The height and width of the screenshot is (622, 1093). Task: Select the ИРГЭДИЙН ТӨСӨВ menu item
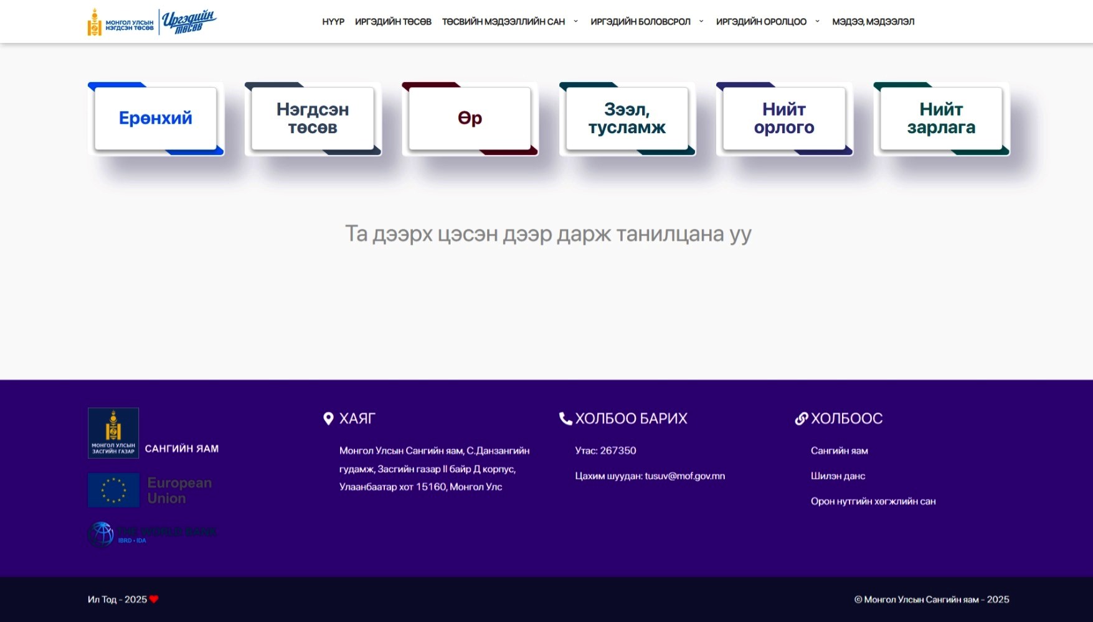point(393,22)
